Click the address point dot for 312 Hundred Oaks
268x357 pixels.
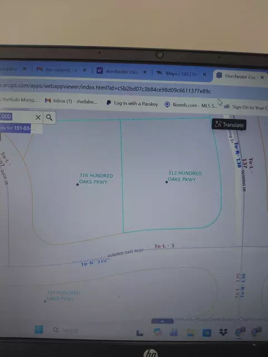[x=166, y=182]
